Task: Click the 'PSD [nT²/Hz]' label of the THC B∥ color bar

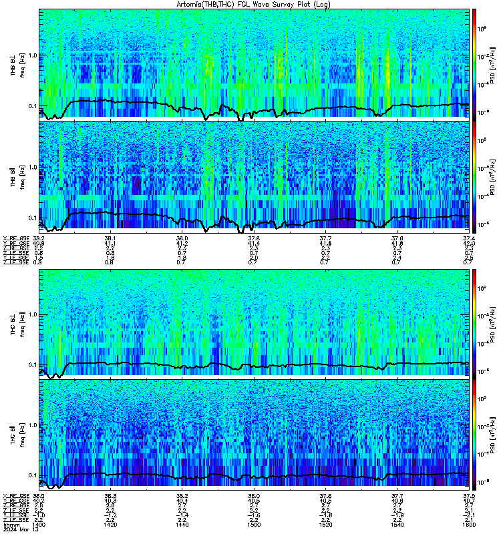Action: [x=492, y=435]
